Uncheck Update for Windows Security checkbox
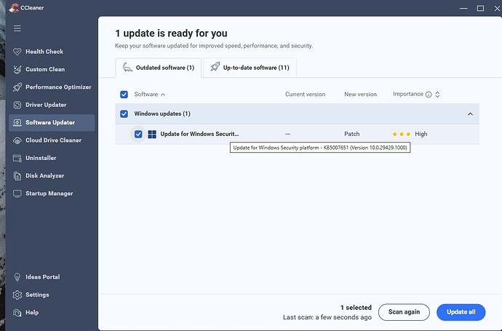502x331 pixels. coord(138,134)
